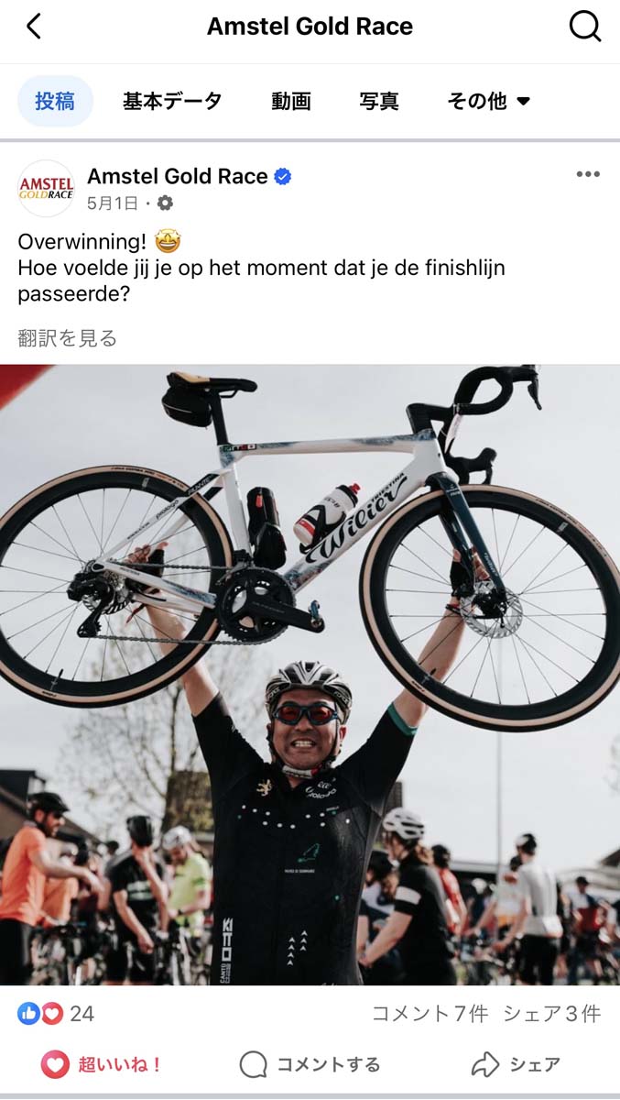
Task: Tap the like and heart reaction icons
Action: 40,1013
